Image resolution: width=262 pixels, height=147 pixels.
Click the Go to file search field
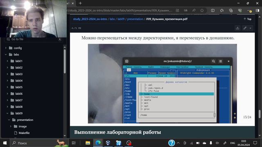pyautogui.click(x=34, y=39)
